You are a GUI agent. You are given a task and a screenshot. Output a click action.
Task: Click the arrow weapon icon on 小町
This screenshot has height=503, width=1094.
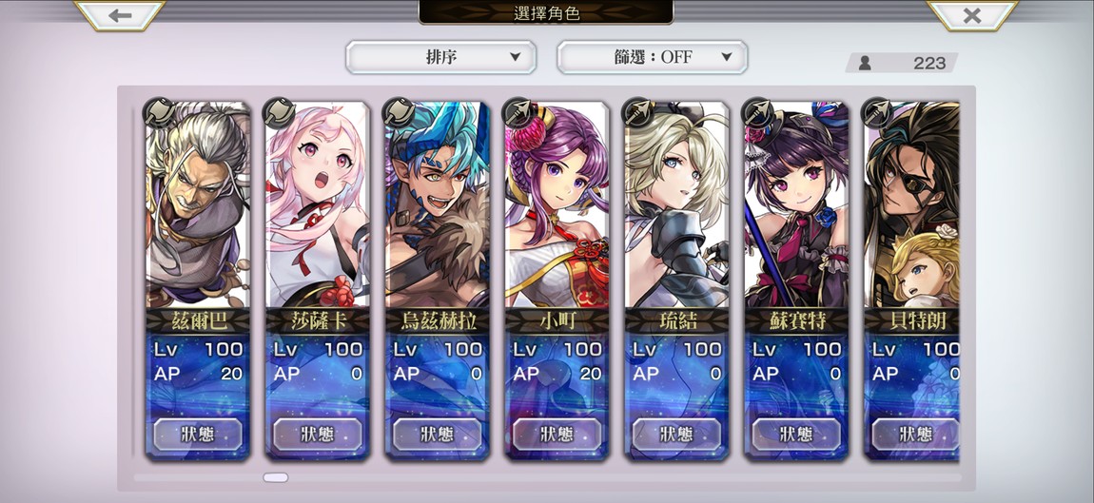tap(519, 112)
